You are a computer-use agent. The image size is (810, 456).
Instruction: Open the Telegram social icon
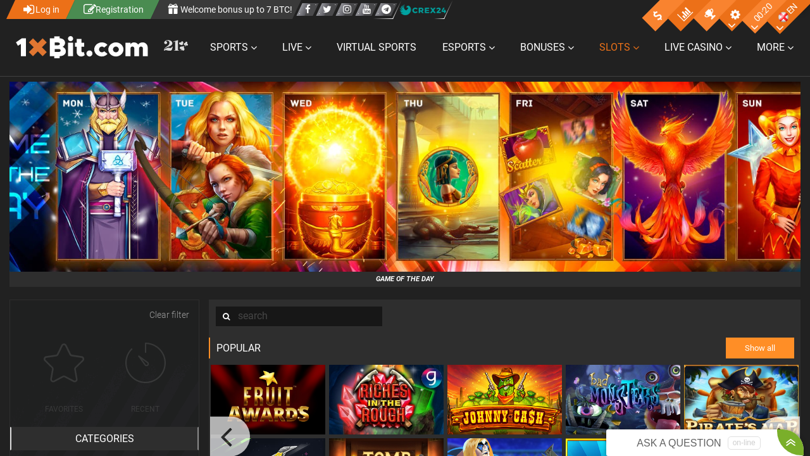(386, 9)
